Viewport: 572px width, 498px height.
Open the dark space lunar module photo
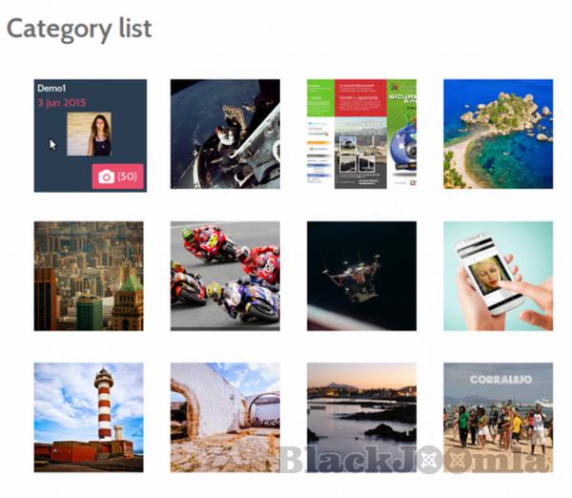point(361,276)
